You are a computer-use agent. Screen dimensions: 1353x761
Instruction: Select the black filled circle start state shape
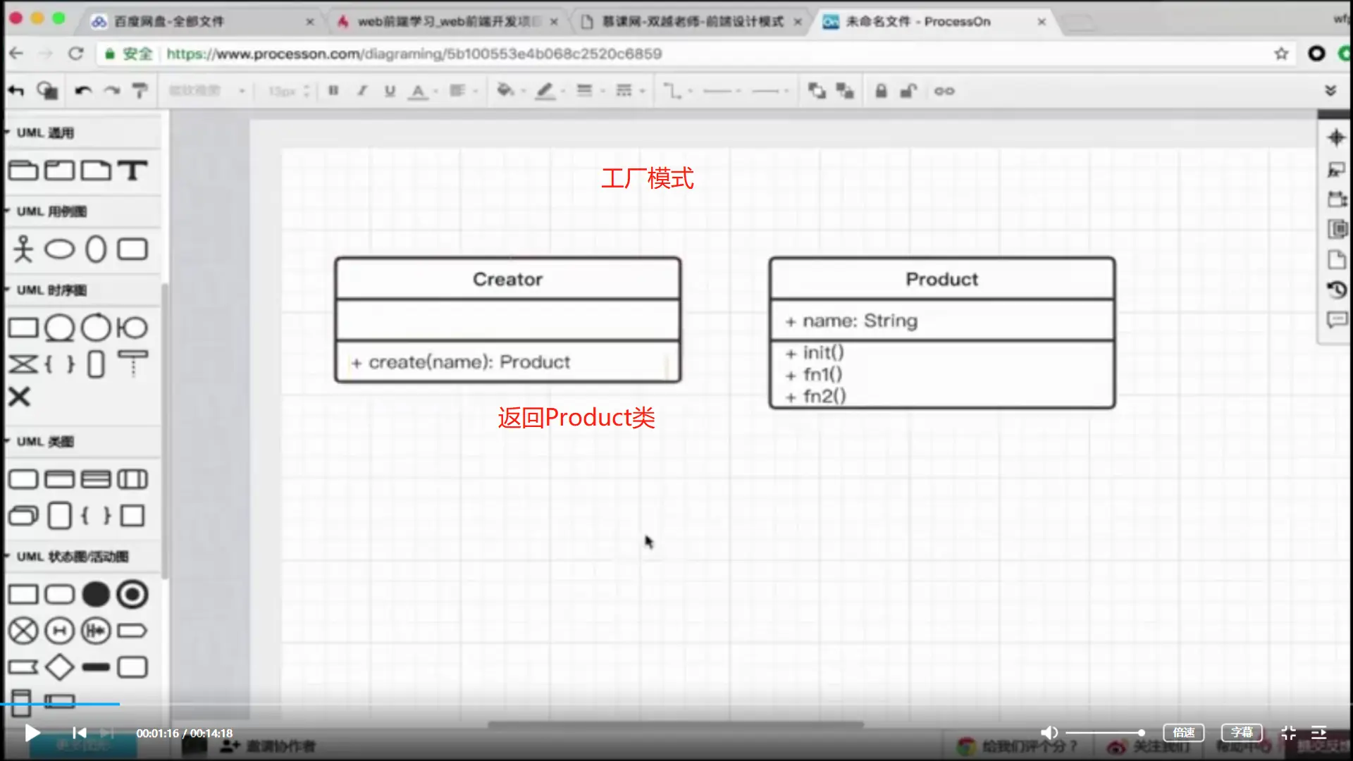(96, 595)
